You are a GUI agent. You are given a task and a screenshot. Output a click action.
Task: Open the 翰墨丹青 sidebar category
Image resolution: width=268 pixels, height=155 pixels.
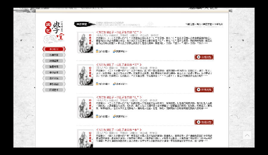click(54, 67)
